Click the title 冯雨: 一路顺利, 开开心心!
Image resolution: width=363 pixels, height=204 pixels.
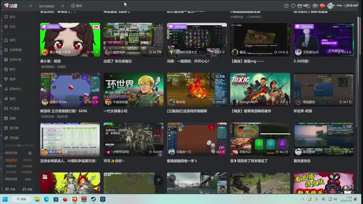[x=188, y=61]
